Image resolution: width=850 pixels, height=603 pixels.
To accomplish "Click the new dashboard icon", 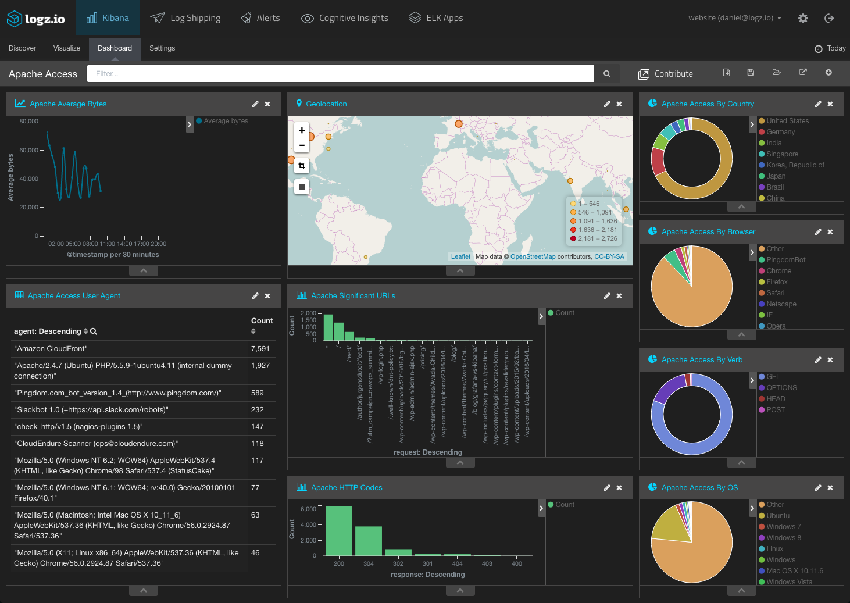I will click(726, 73).
